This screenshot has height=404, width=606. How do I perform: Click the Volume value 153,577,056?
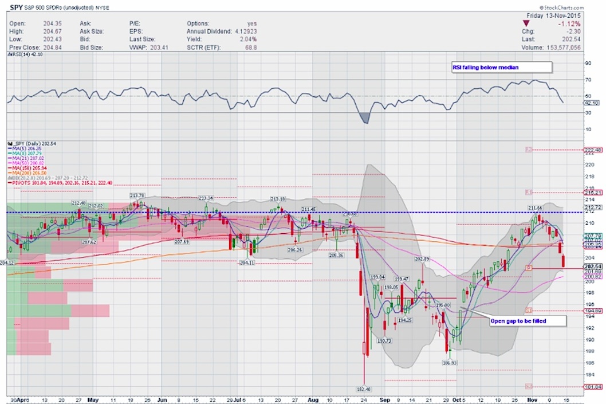pyautogui.click(x=564, y=48)
